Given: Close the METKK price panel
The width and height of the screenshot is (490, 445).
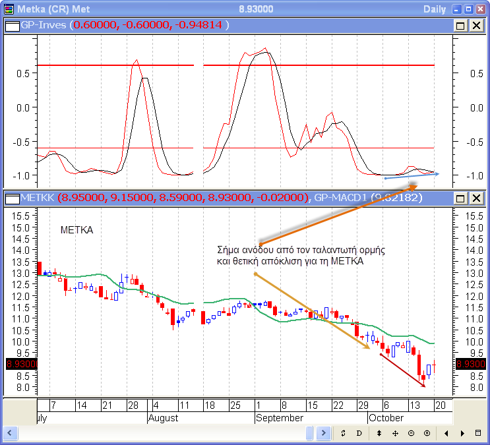Looking at the screenshot, I should [474, 198].
